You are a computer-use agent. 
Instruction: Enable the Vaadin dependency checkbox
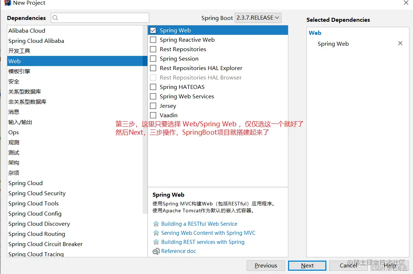[x=153, y=115]
